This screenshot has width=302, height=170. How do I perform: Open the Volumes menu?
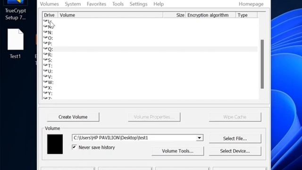(49, 4)
